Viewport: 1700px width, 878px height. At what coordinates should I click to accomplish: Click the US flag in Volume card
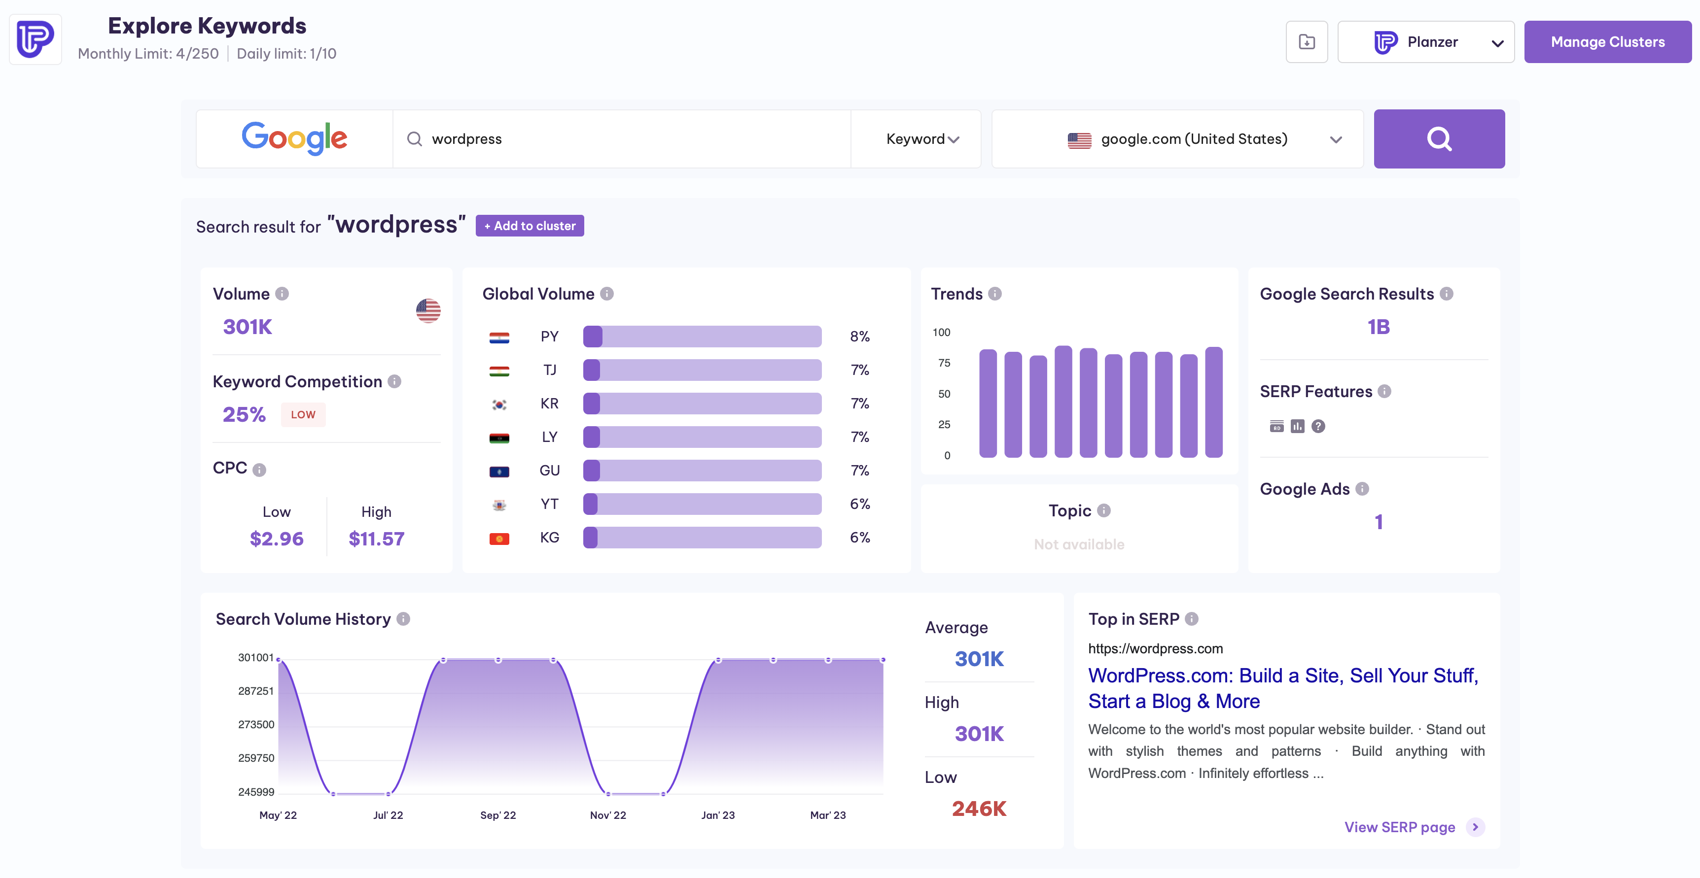click(427, 310)
